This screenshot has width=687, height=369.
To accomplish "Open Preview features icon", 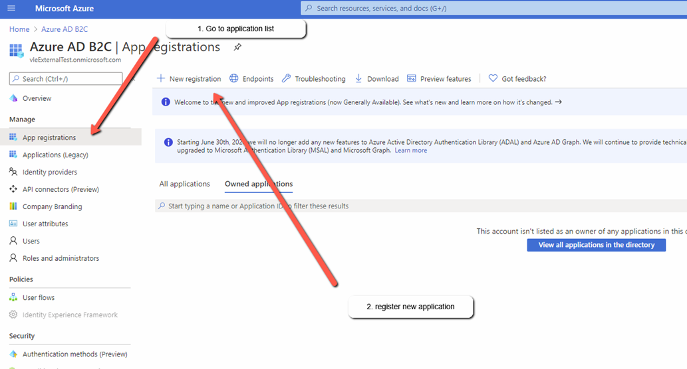I will [412, 78].
